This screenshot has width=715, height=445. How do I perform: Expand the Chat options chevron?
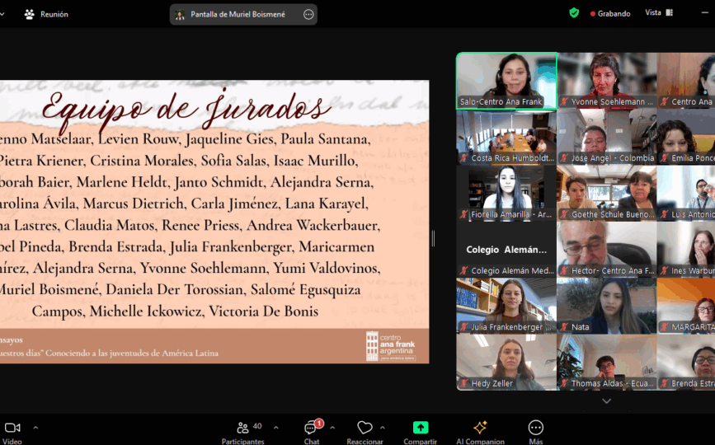(x=332, y=428)
